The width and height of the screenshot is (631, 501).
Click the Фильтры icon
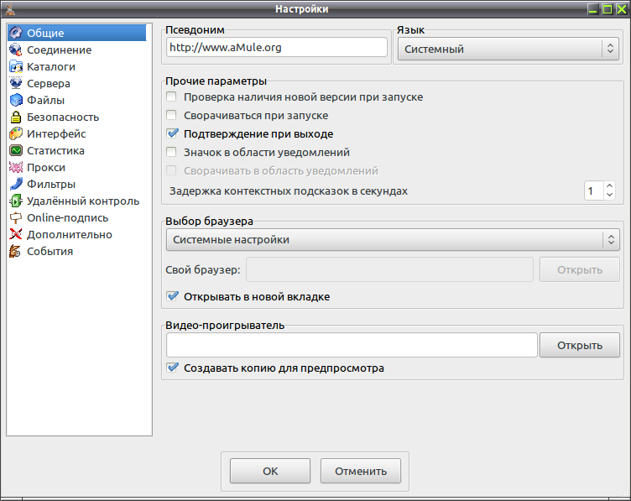click(16, 184)
